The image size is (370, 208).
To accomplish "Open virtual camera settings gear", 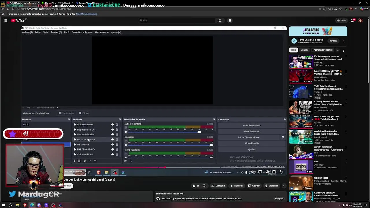I will click(x=283, y=138).
